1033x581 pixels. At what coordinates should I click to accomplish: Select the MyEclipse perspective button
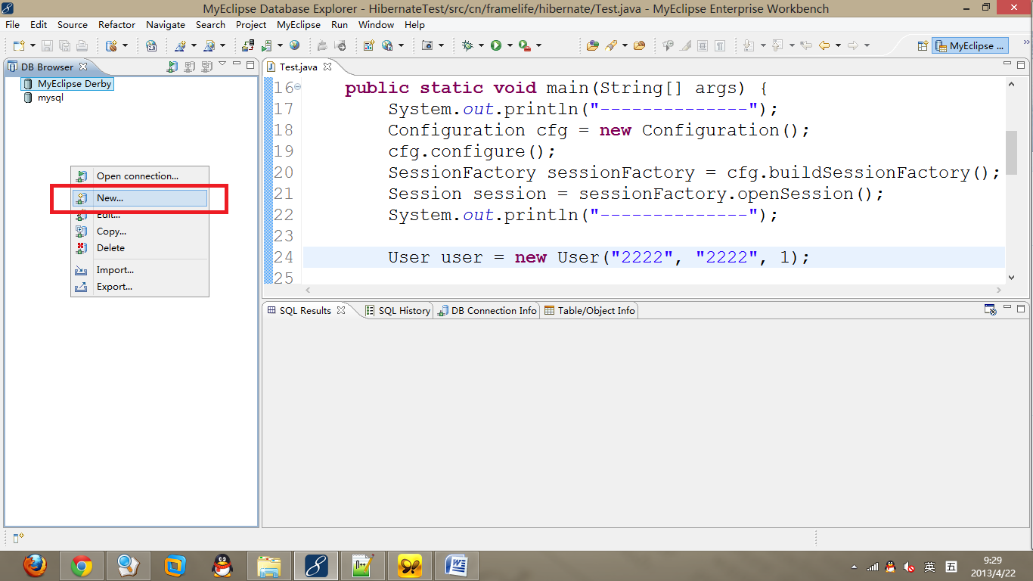(970, 45)
